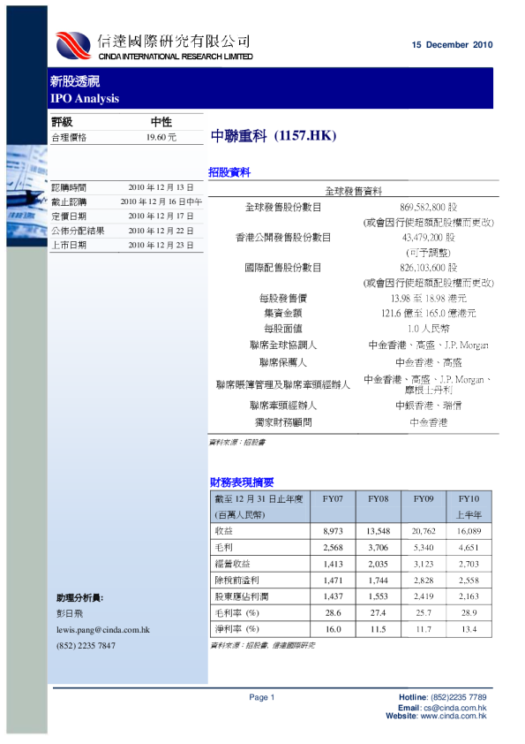525x744 pixels.
Task: Click the 全球發售資料 table header
Action: (x=354, y=191)
